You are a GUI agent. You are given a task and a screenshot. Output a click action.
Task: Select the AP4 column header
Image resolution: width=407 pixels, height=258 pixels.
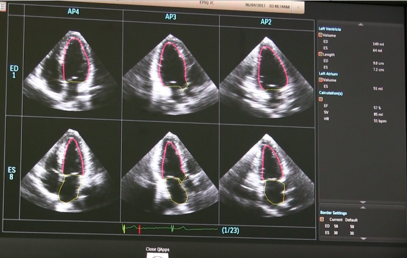[x=74, y=12]
